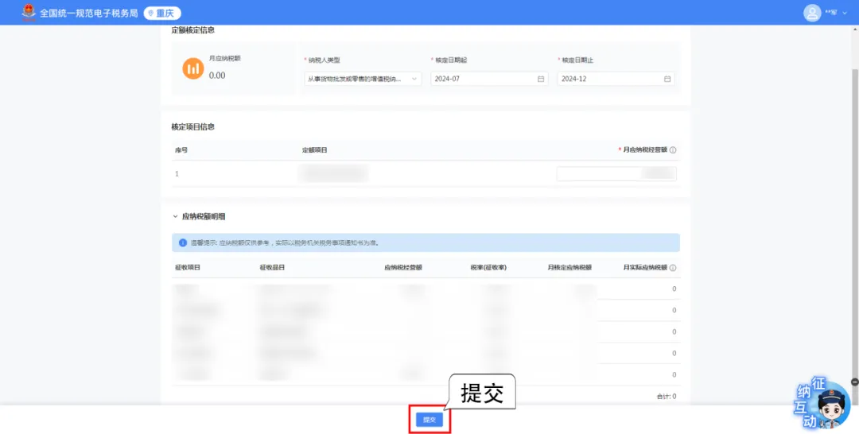This screenshot has height=434, width=859.
Task: Open calendar icon for 核定日期起
Action: pos(541,79)
